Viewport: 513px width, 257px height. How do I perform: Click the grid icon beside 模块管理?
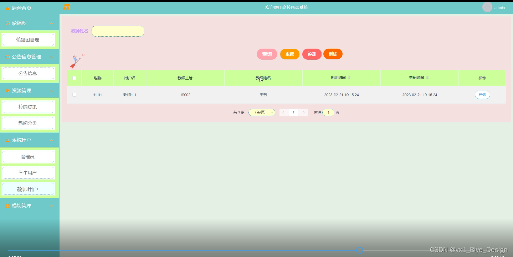click(7, 206)
